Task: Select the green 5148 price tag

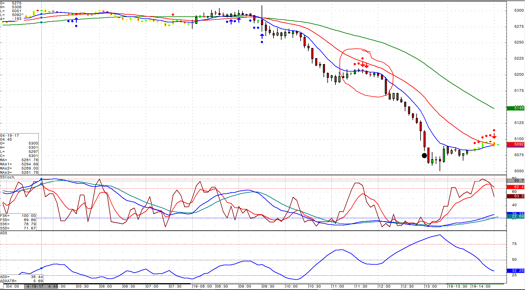Action: [515, 108]
